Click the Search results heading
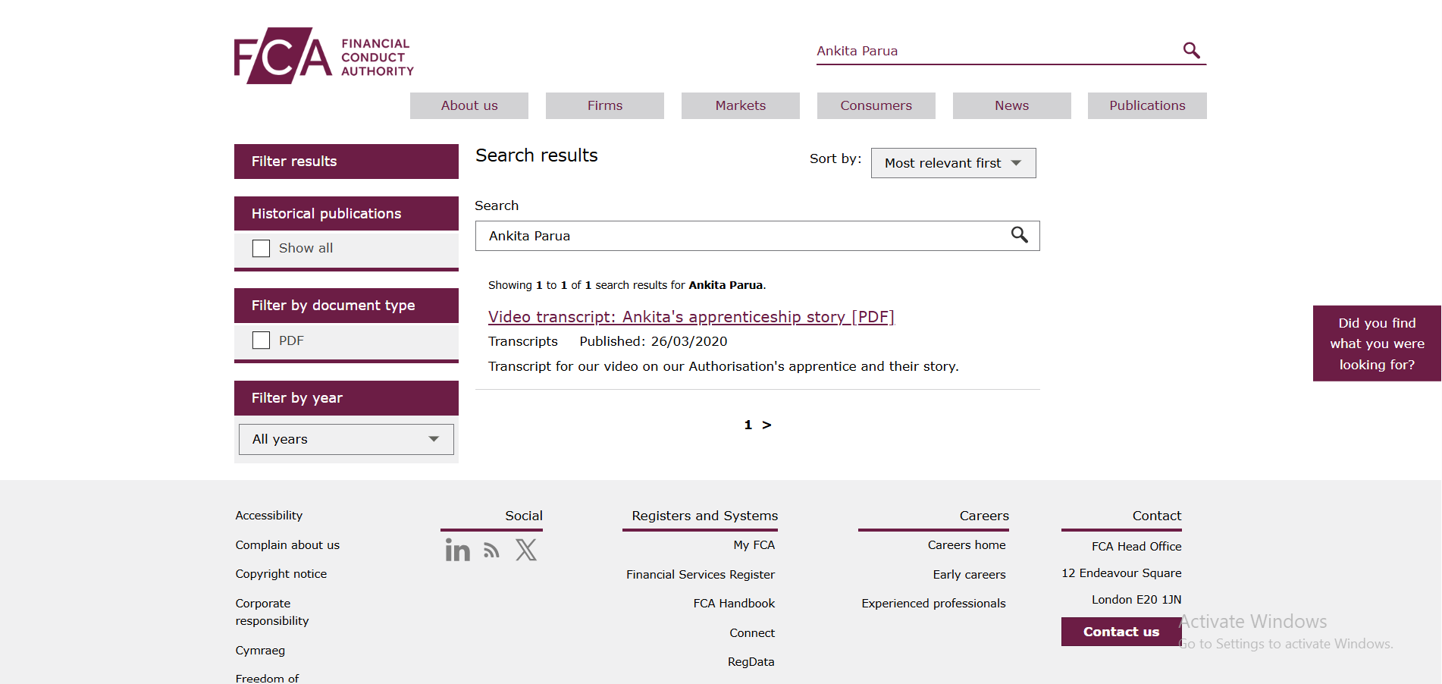The image size is (1442, 684). pos(537,155)
